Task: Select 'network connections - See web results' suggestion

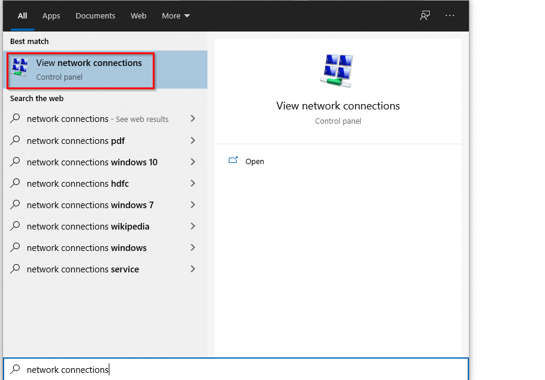Action: click(x=105, y=119)
